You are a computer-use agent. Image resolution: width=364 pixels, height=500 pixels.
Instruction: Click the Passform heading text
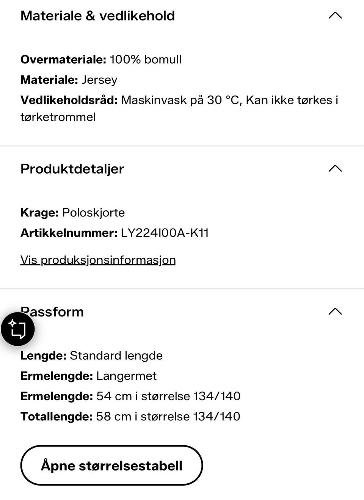[x=52, y=312]
